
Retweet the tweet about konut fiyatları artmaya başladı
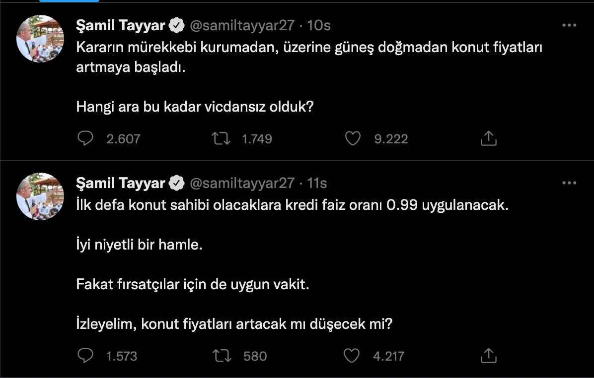(221, 138)
